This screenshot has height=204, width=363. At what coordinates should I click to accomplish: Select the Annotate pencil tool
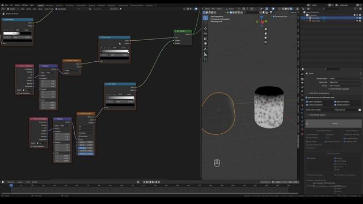pos(205,49)
